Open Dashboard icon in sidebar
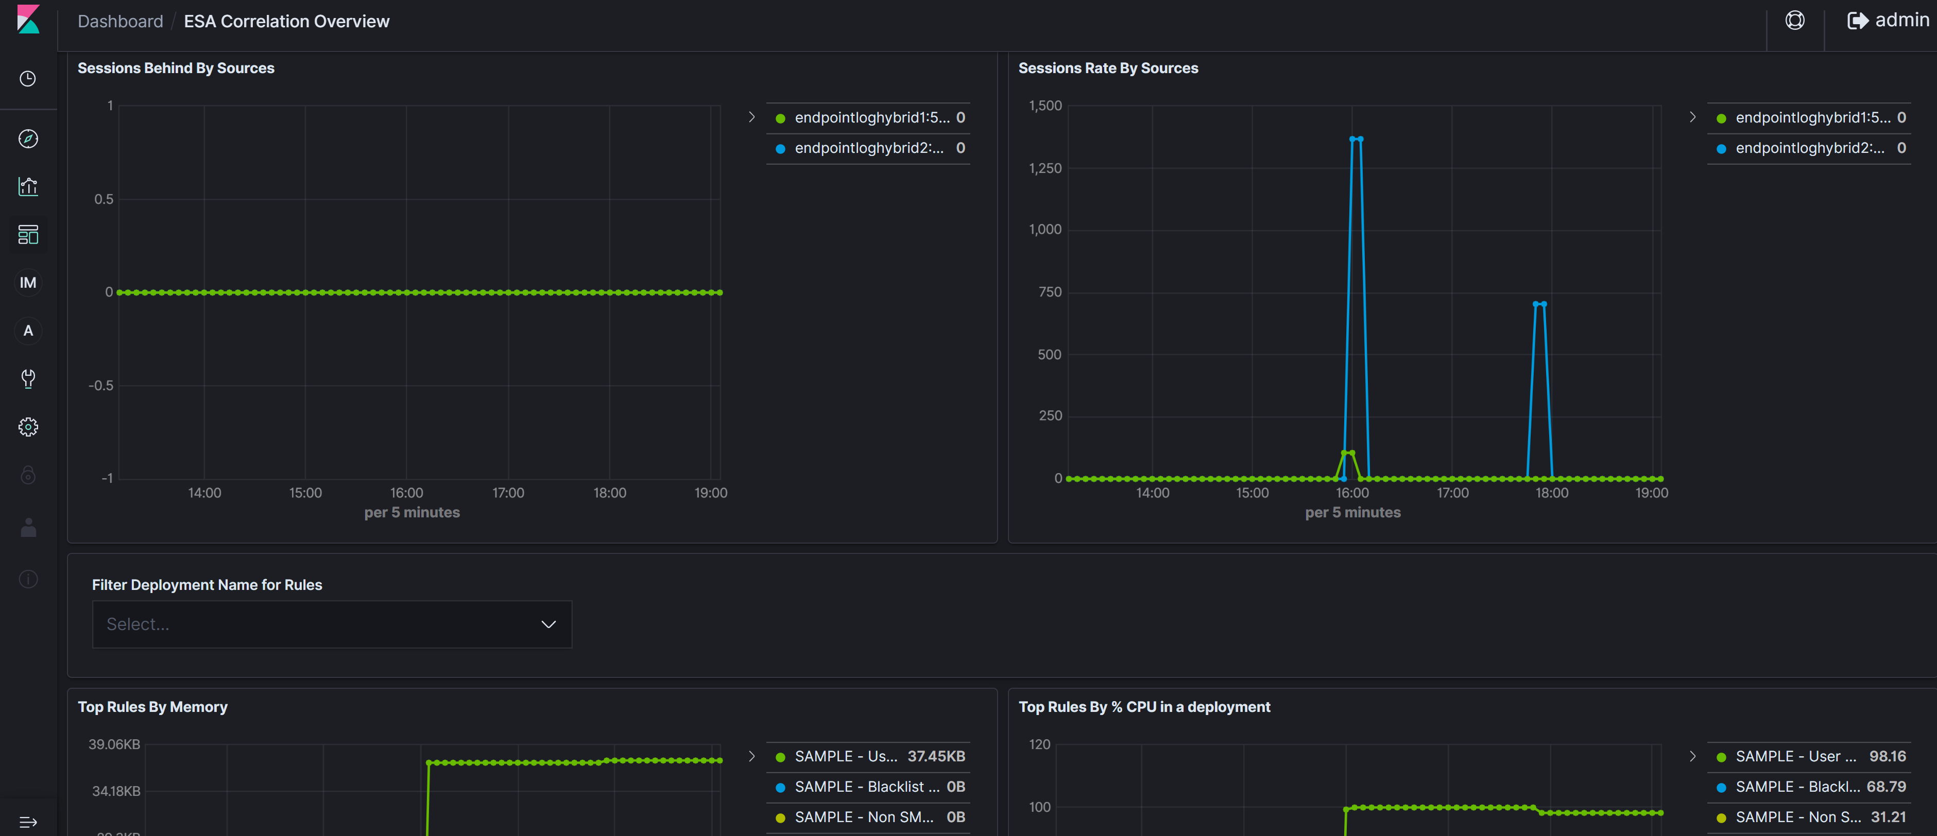The height and width of the screenshot is (836, 1937). pyautogui.click(x=28, y=235)
